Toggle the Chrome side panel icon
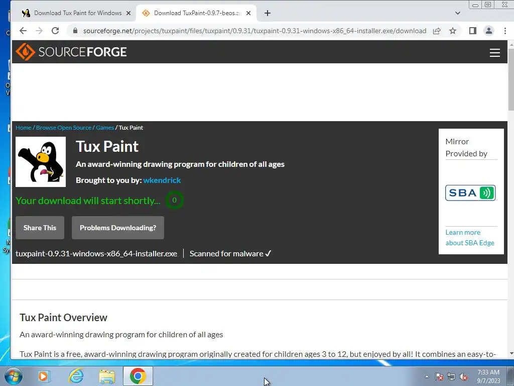Viewport: 514px width, 386px height. tap(472, 31)
